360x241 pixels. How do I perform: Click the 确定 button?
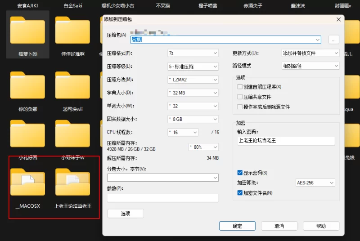237,226
